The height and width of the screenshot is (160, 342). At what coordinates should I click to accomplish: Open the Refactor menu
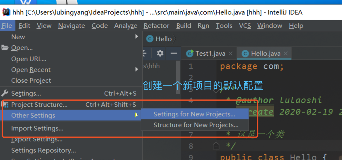coord(156,26)
